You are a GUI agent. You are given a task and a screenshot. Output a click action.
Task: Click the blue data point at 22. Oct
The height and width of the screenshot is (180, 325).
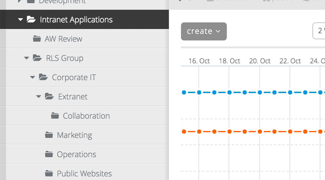tap(290, 92)
